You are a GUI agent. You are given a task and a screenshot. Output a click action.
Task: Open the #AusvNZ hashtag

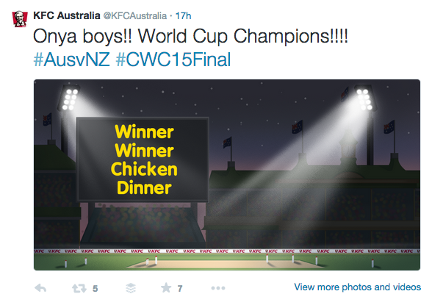[x=72, y=60]
